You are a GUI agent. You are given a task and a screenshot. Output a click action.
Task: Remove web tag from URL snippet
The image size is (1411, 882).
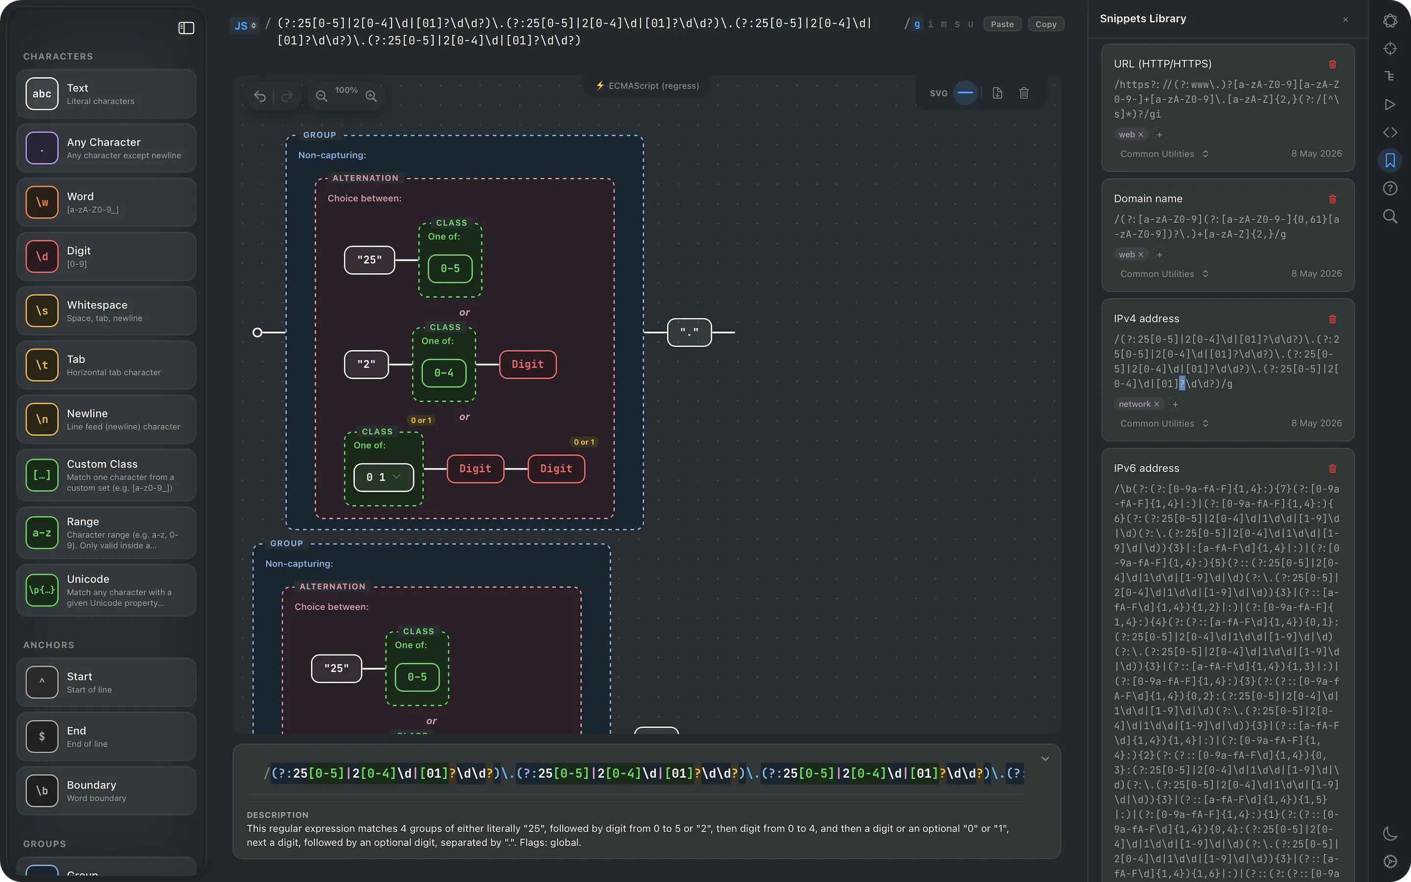1141,135
